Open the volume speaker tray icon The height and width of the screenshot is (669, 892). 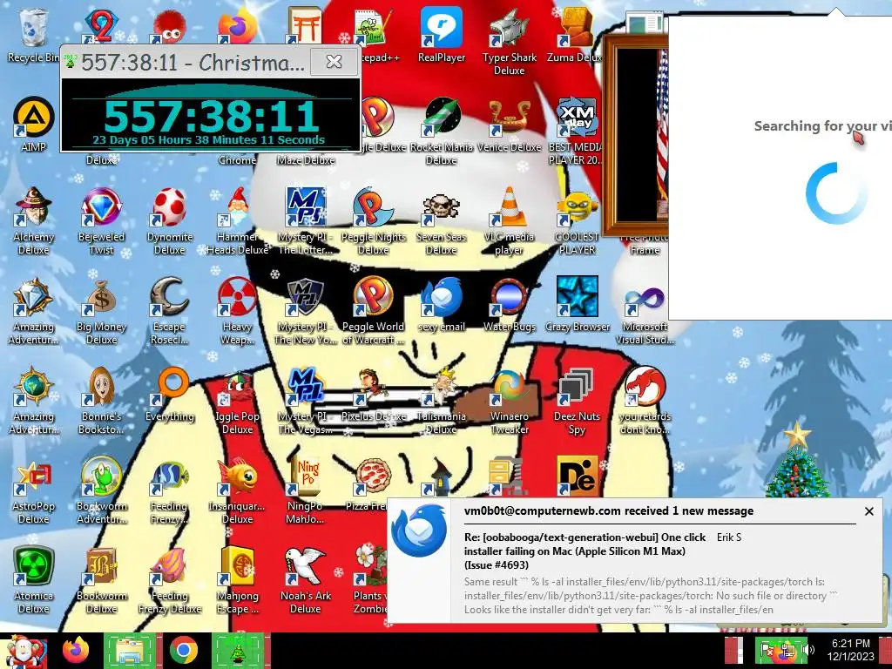(808, 650)
